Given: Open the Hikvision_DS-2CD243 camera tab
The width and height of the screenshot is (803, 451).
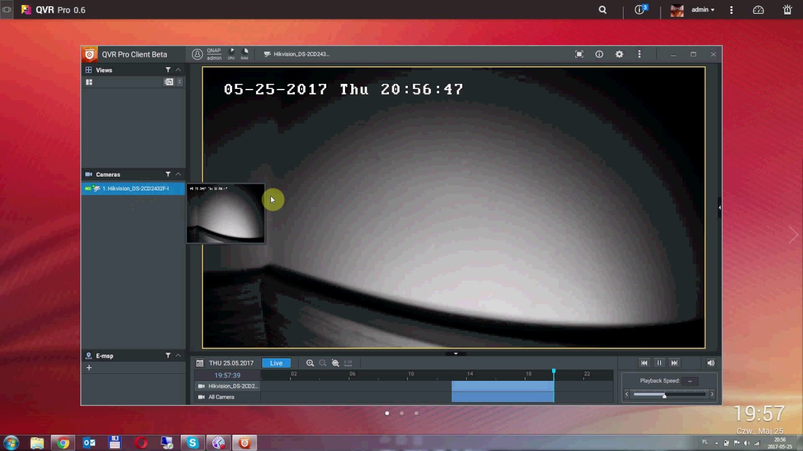Looking at the screenshot, I should pyautogui.click(x=297, y=54).
